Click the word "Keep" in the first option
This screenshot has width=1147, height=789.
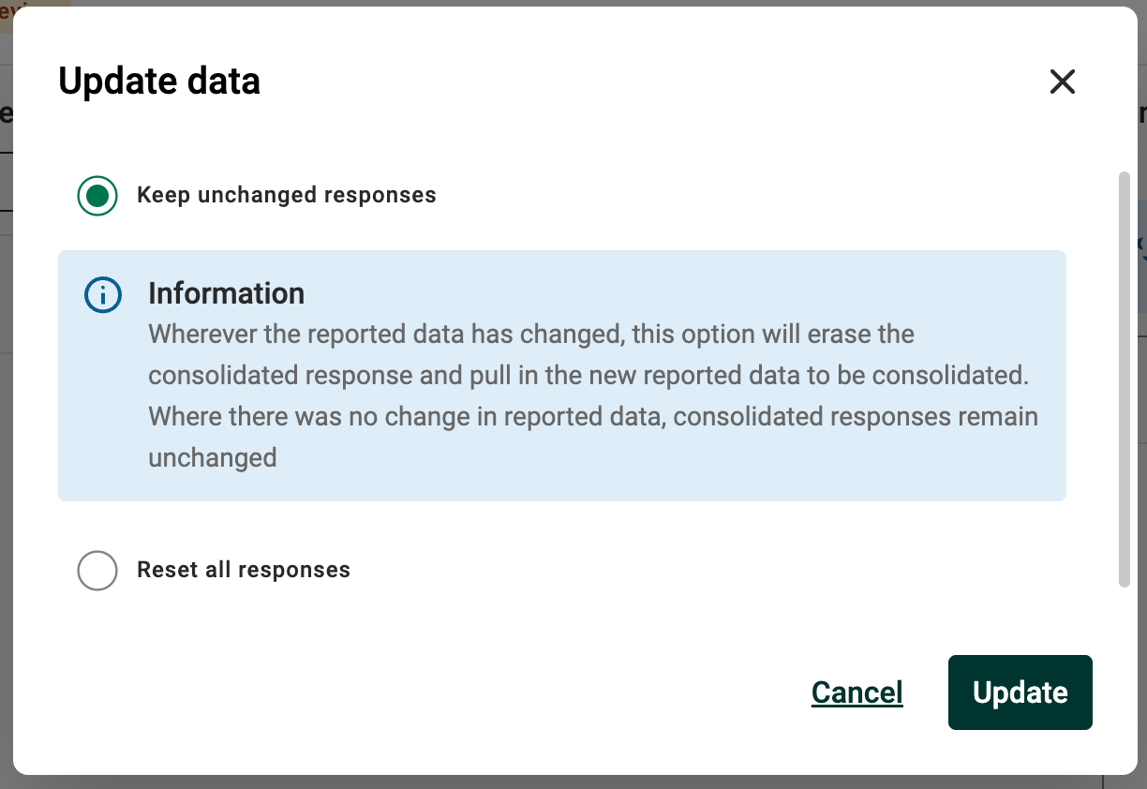tap(164, 195)
